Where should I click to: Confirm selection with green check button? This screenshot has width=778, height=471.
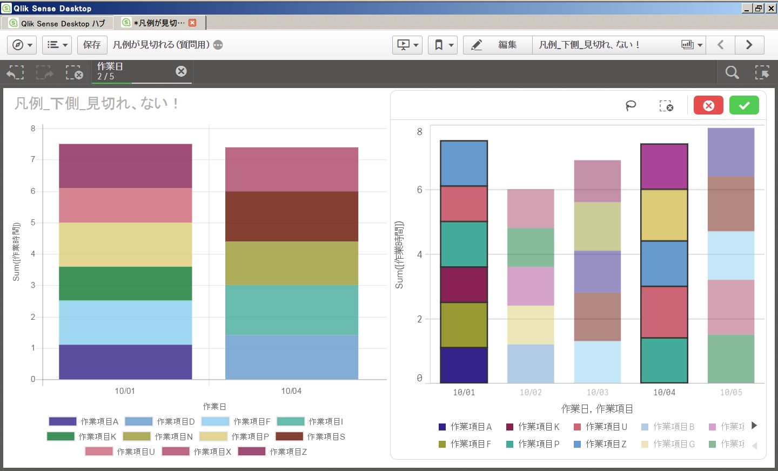tap(744, 105)
